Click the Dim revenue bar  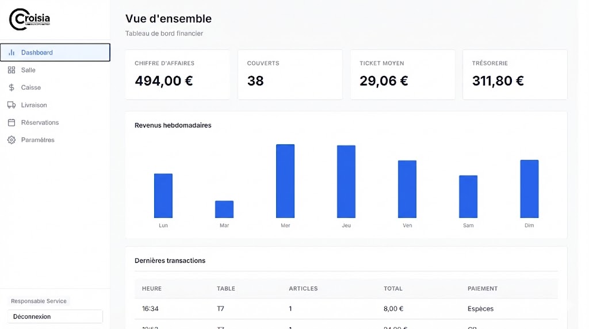point(529,189)
